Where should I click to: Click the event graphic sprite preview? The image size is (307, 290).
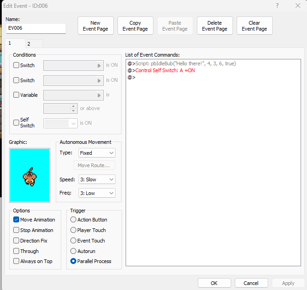30,175
